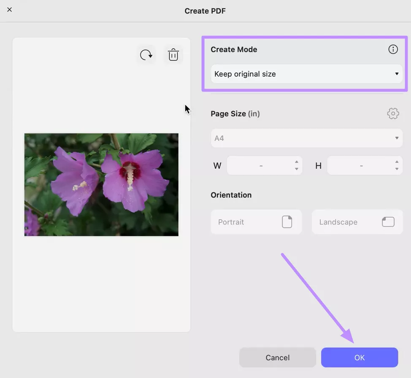Image resolution: width=411 pixels, height=378 pixels.
Task: Click the flower image thumbnail
Action: 101,184
